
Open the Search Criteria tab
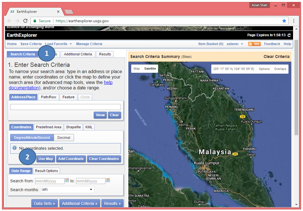tap(23, 54)
